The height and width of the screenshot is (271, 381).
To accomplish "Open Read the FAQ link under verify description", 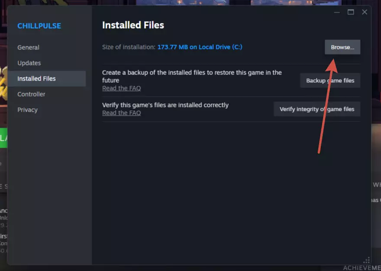I will coord(121,113).
